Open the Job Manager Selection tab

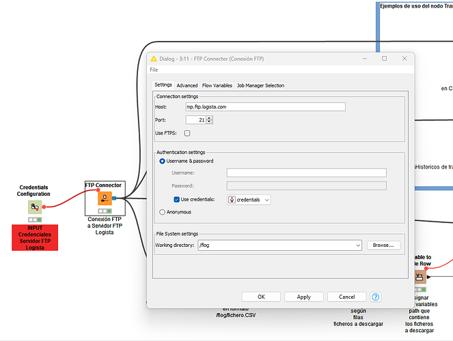click(260, 86)
